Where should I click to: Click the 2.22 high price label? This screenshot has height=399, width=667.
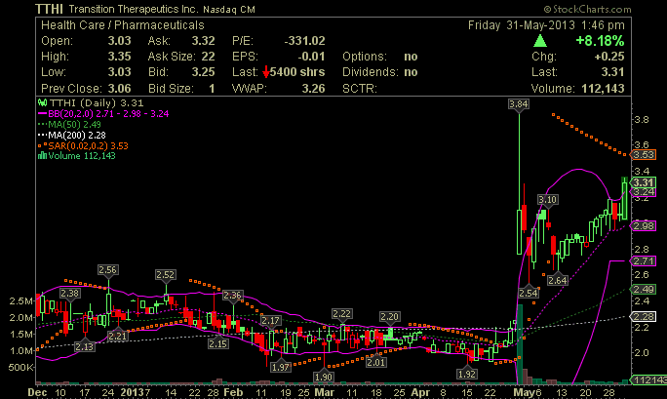341,314
